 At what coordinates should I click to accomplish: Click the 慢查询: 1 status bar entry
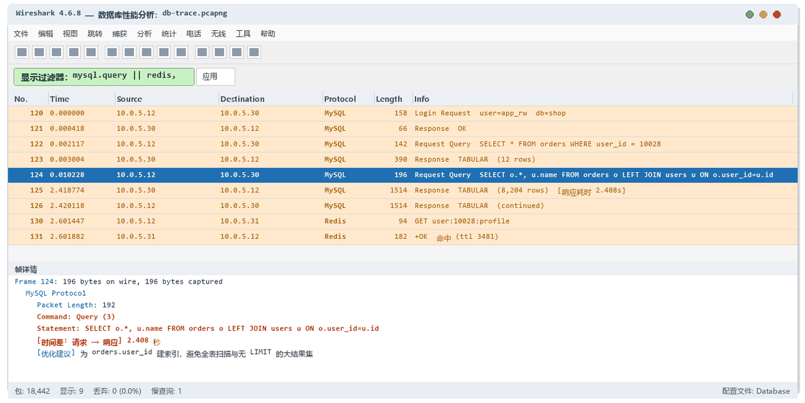(167, 391)
